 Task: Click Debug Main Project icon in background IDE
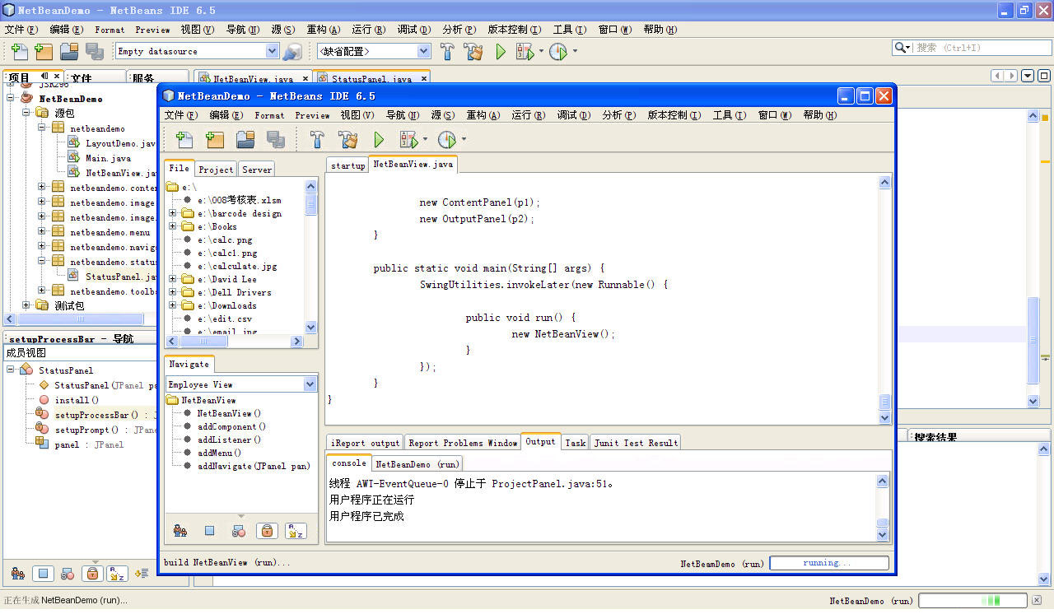point(525,51)
